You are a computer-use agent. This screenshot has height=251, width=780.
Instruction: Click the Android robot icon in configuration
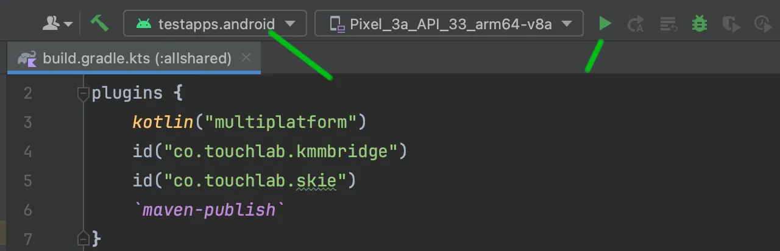(144, 24)
